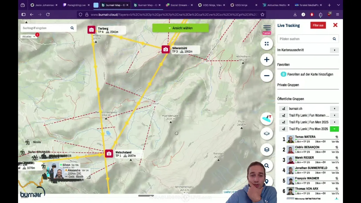Click hiker icon on Tomas MATERA row
Image resolution: width=361 pixels, height=203 pixels.
337,137
